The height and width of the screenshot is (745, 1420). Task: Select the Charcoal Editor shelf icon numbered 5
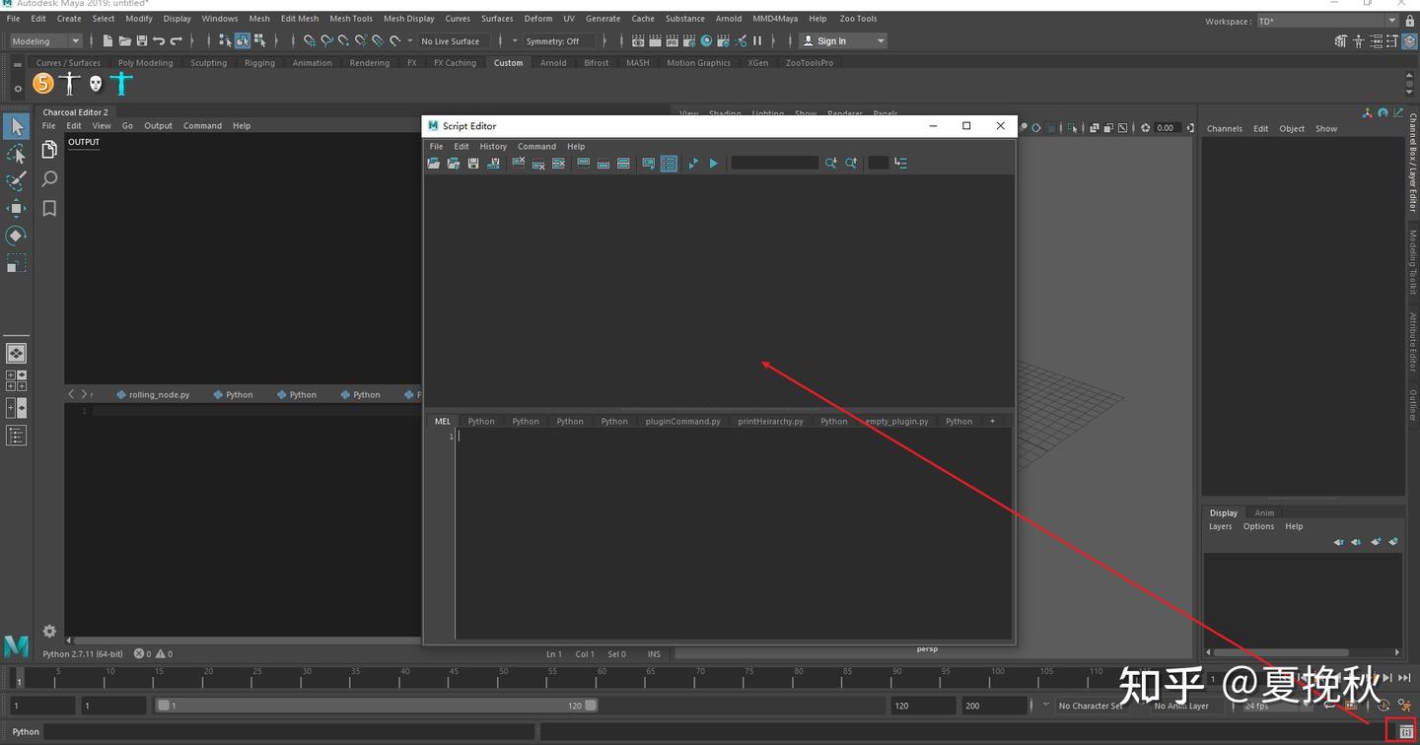(x=42, y=84)
